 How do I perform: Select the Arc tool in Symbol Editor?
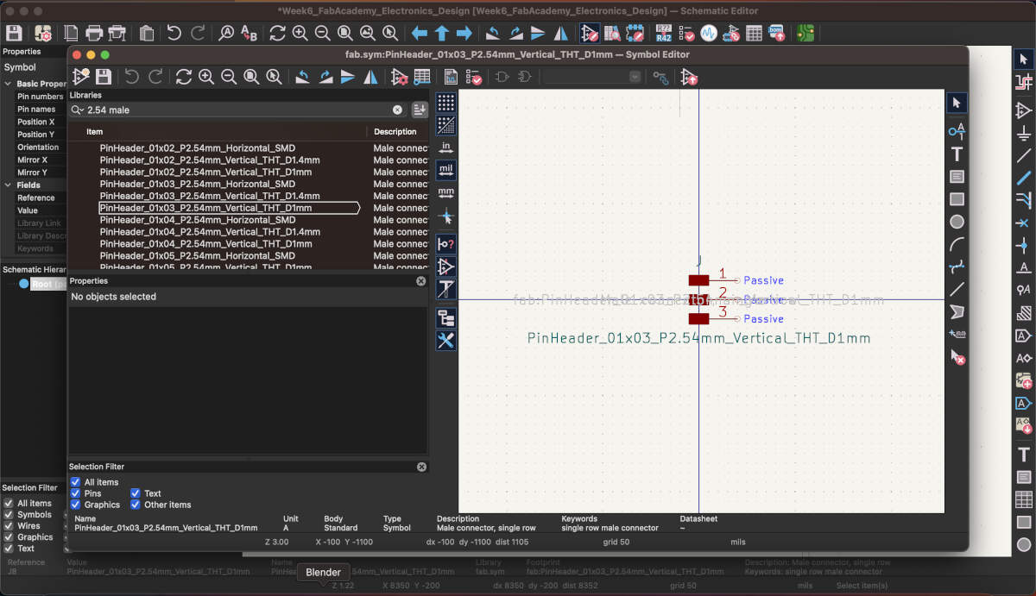tap(957, 244)
